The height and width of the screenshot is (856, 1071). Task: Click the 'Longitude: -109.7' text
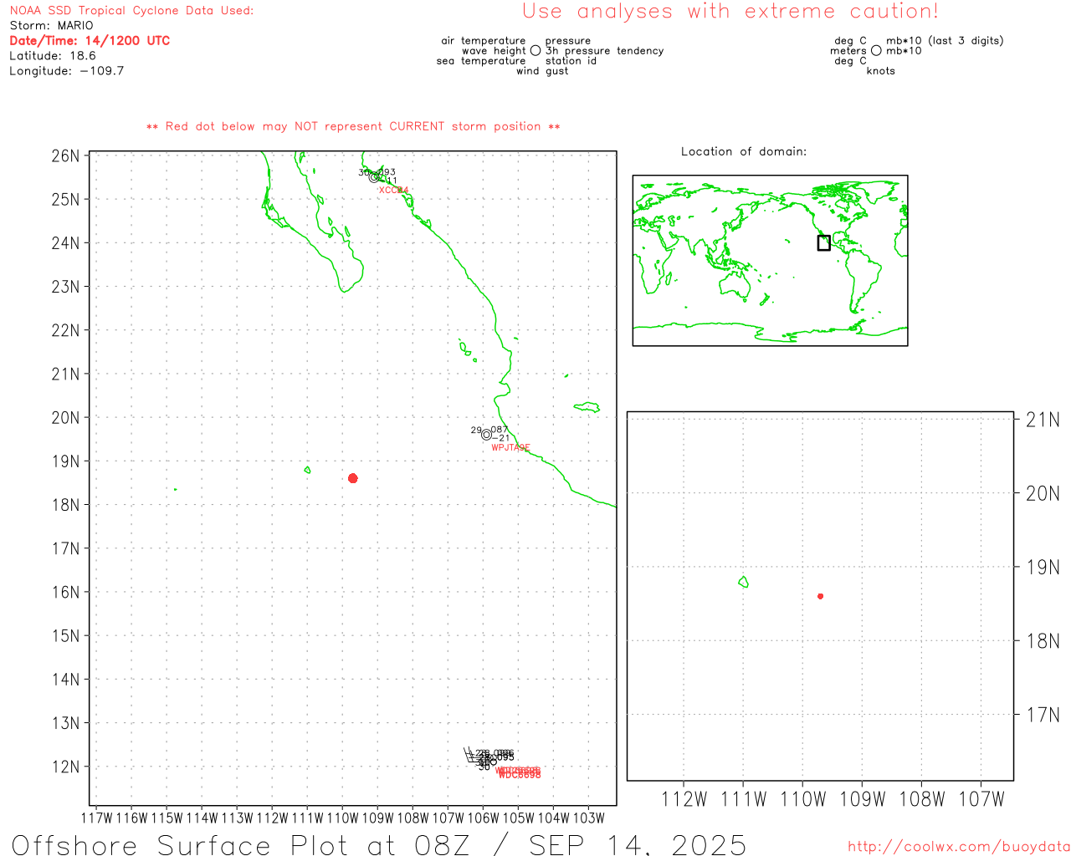pyautogui.click(x=67, y=71)
